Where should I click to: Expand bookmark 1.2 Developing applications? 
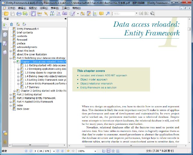click(x=18, y=69)
